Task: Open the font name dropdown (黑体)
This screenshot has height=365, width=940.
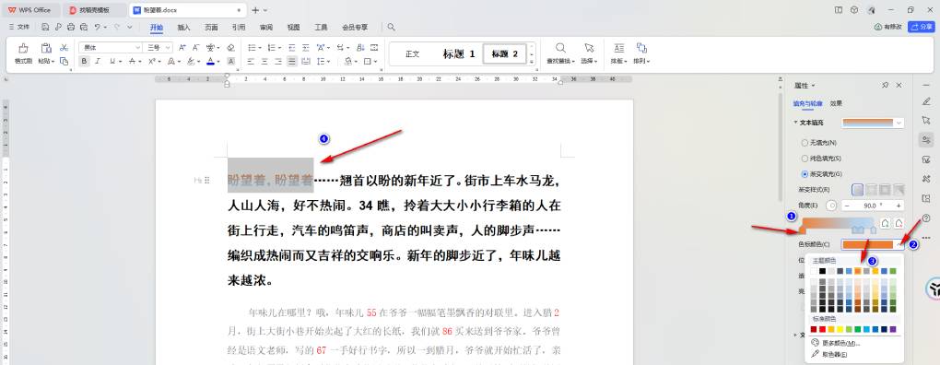Action: point(137,47)
